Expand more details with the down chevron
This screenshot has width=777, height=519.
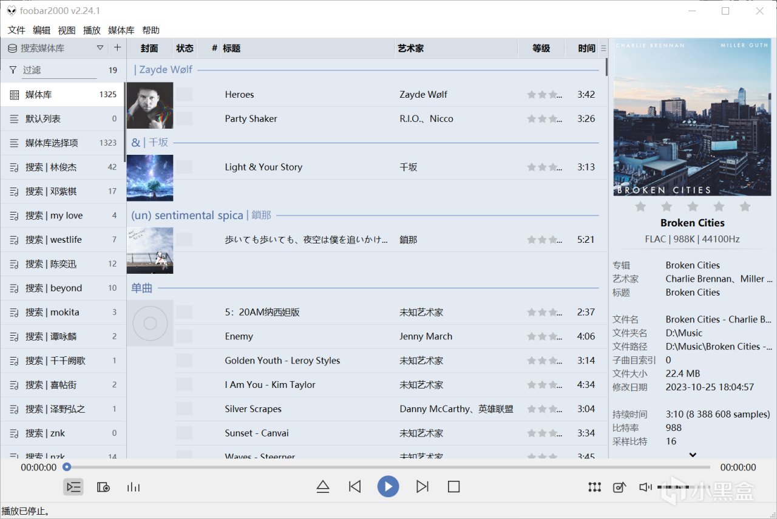point(693,454)
